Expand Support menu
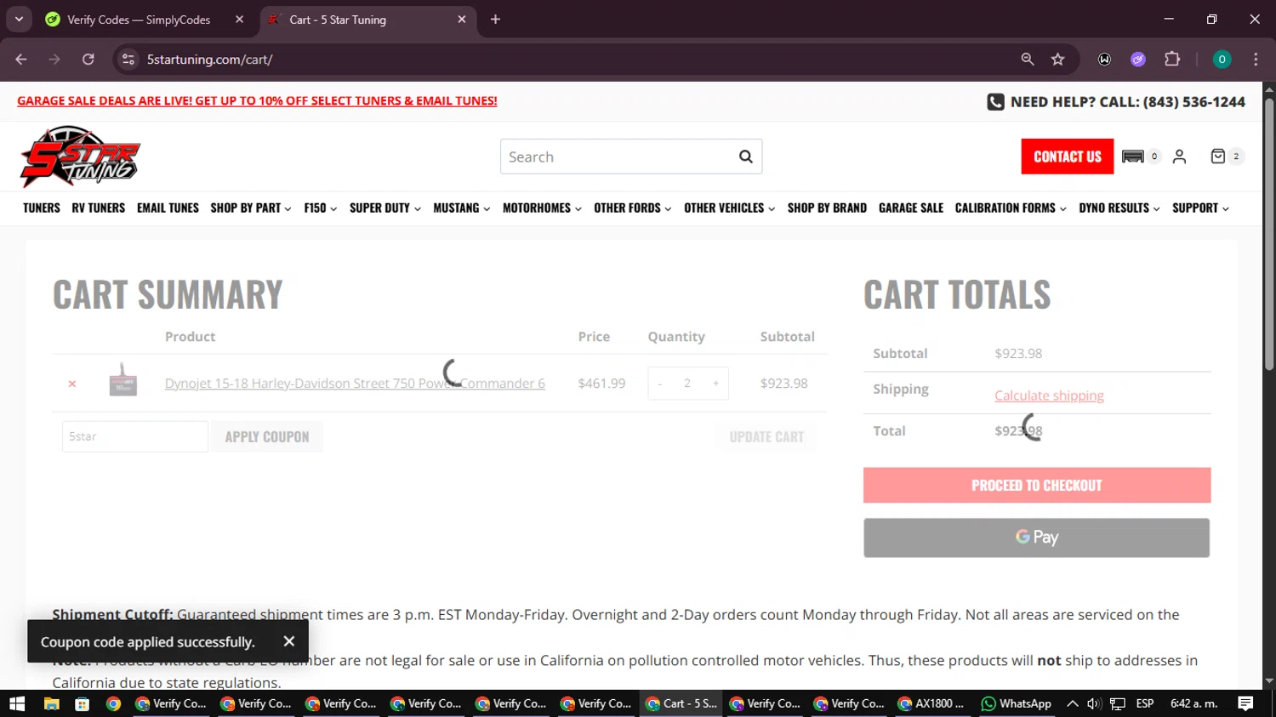 (x=1200, y=208)
